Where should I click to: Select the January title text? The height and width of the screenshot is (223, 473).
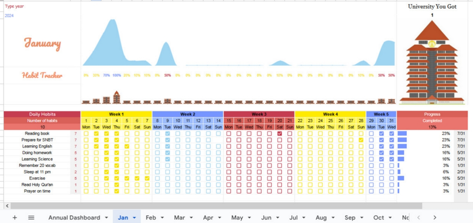42,43
